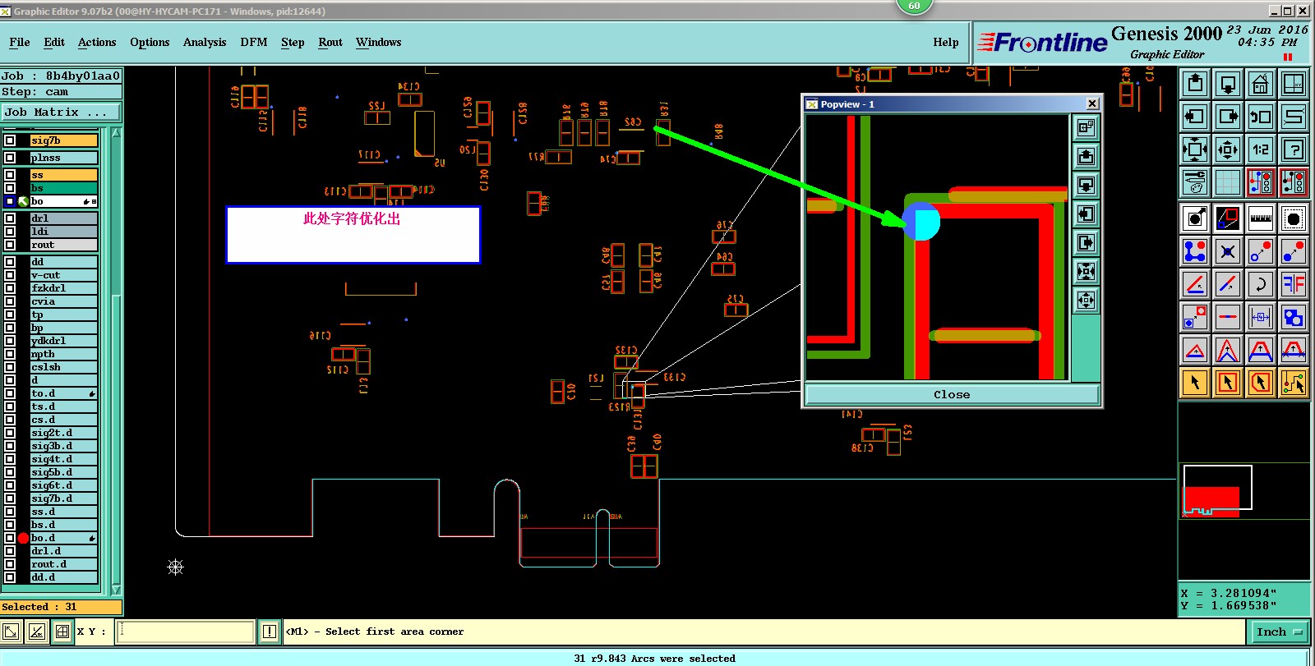Click the exclamation mark button in bottom bar

tap(270, 632)
